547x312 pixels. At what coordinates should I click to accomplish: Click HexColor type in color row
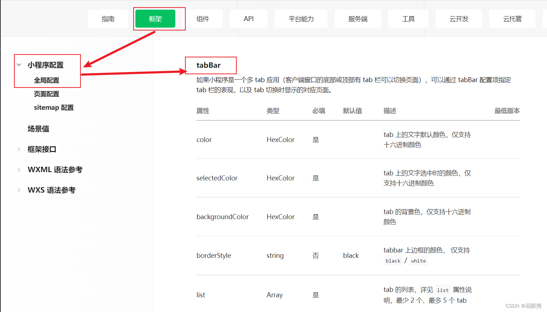click(281, 140)
